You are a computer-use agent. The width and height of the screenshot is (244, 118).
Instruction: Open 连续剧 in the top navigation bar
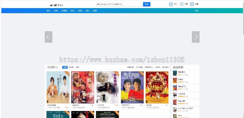coord(64,11)
